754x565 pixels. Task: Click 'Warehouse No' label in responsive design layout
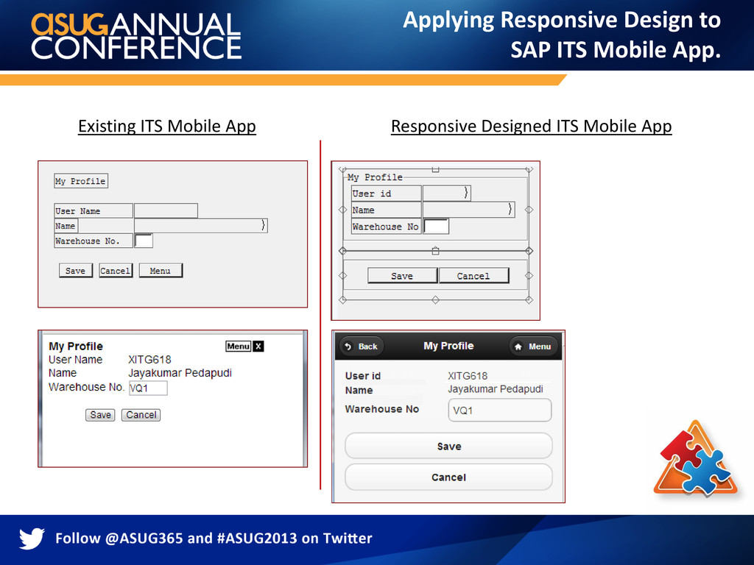click(386, 227)
